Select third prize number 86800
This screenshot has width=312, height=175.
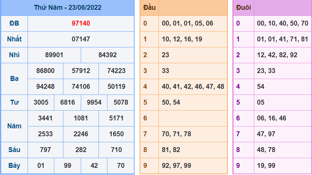pos(45,71)
